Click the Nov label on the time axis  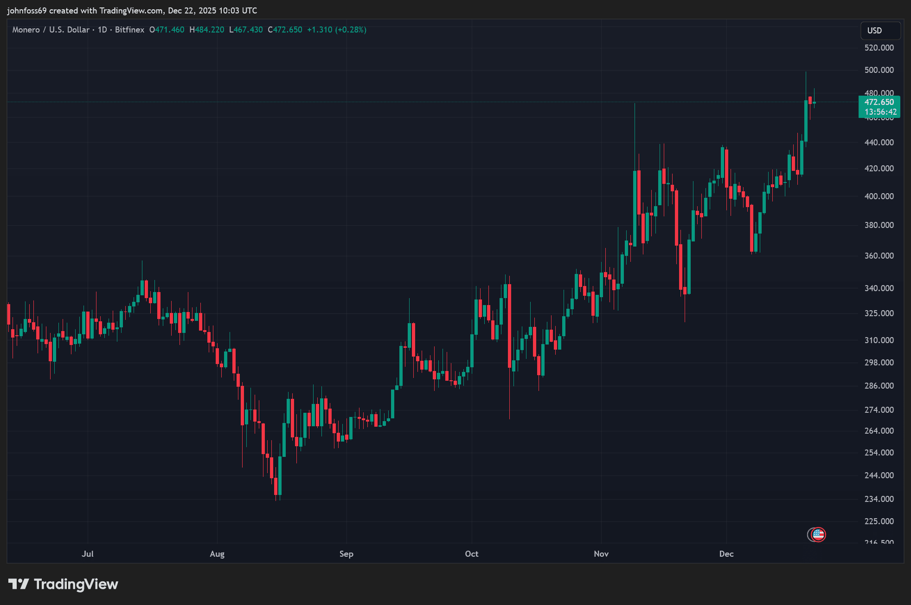(601, 553)
